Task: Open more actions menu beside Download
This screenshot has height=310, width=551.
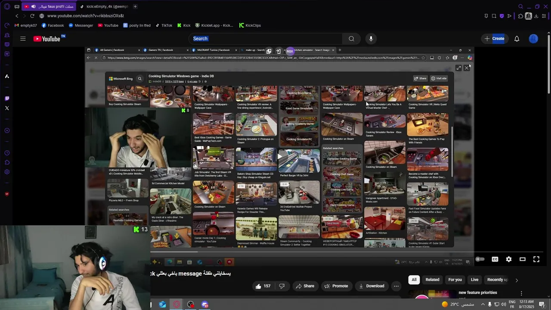Action: pyautogui.click(x=396, y=286)
